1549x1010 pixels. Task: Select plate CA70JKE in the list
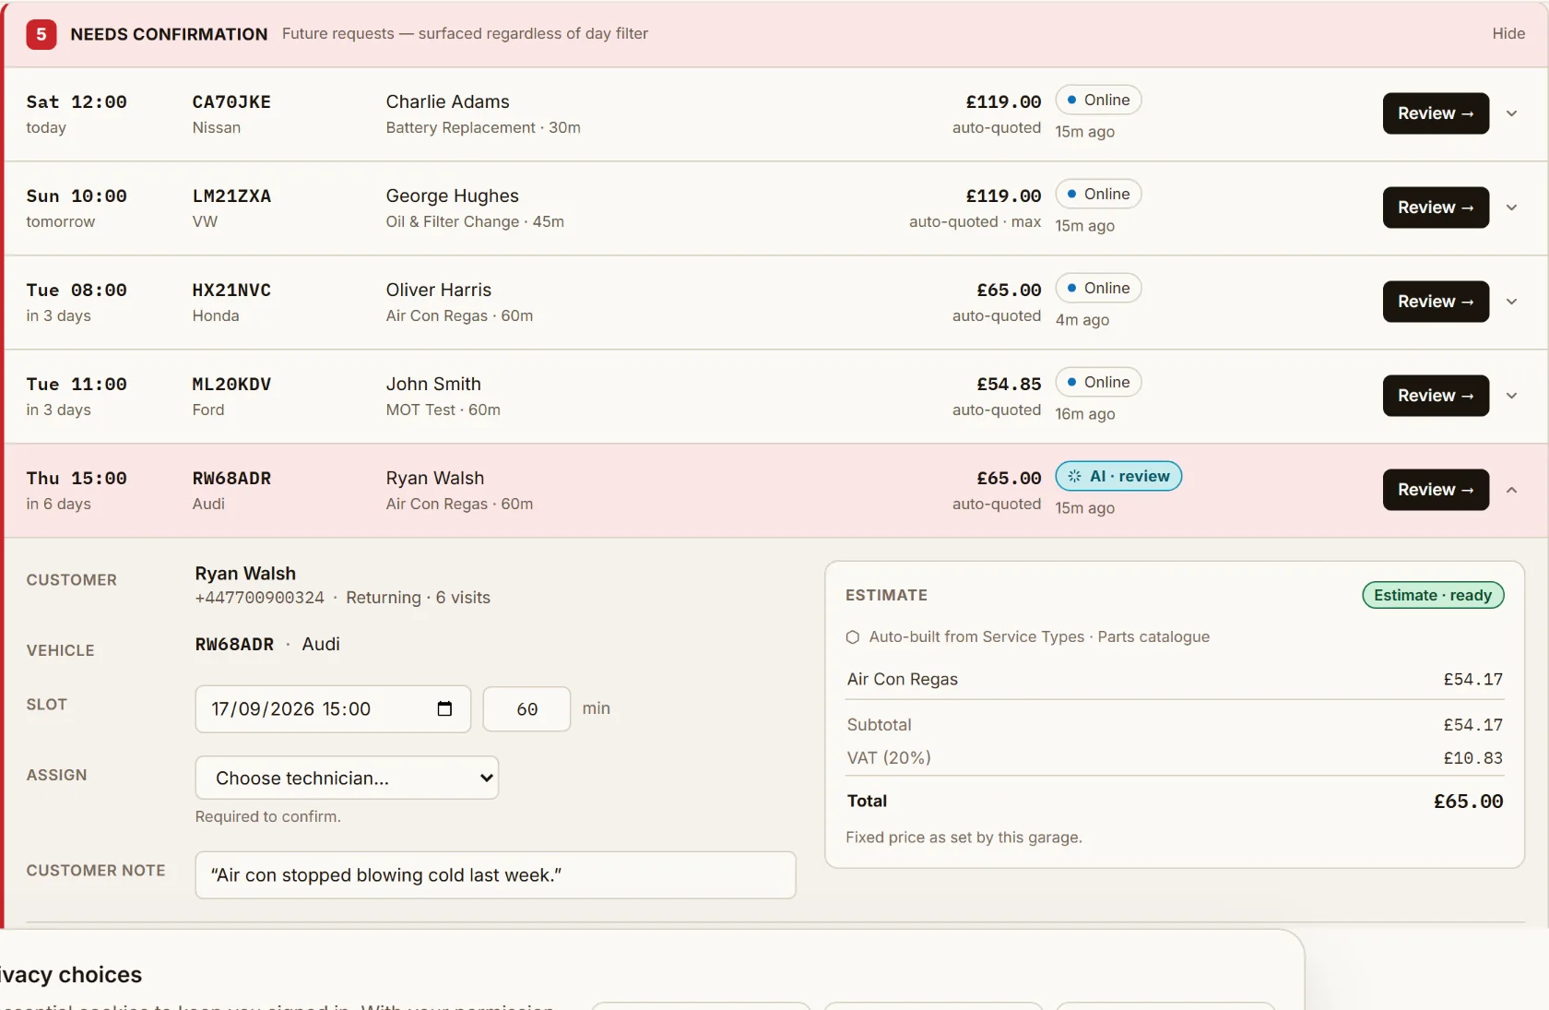231,101
